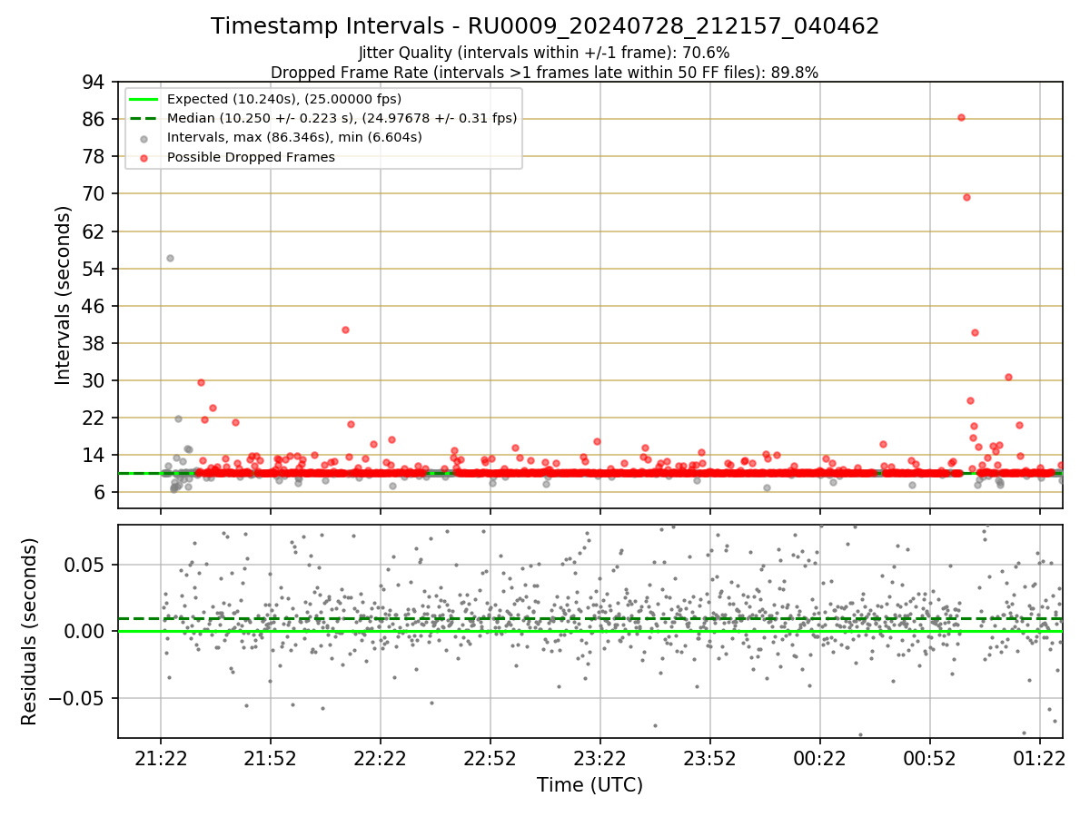Image resolution: width=1090 pixels, height=817 pixels.
Task: Click legend entry 'Intervals, max (86.346s), min (6.604s)'
Action: (294, 137)
